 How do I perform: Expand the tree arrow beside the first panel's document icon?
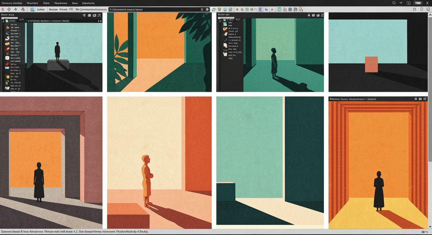click(3, 21)
